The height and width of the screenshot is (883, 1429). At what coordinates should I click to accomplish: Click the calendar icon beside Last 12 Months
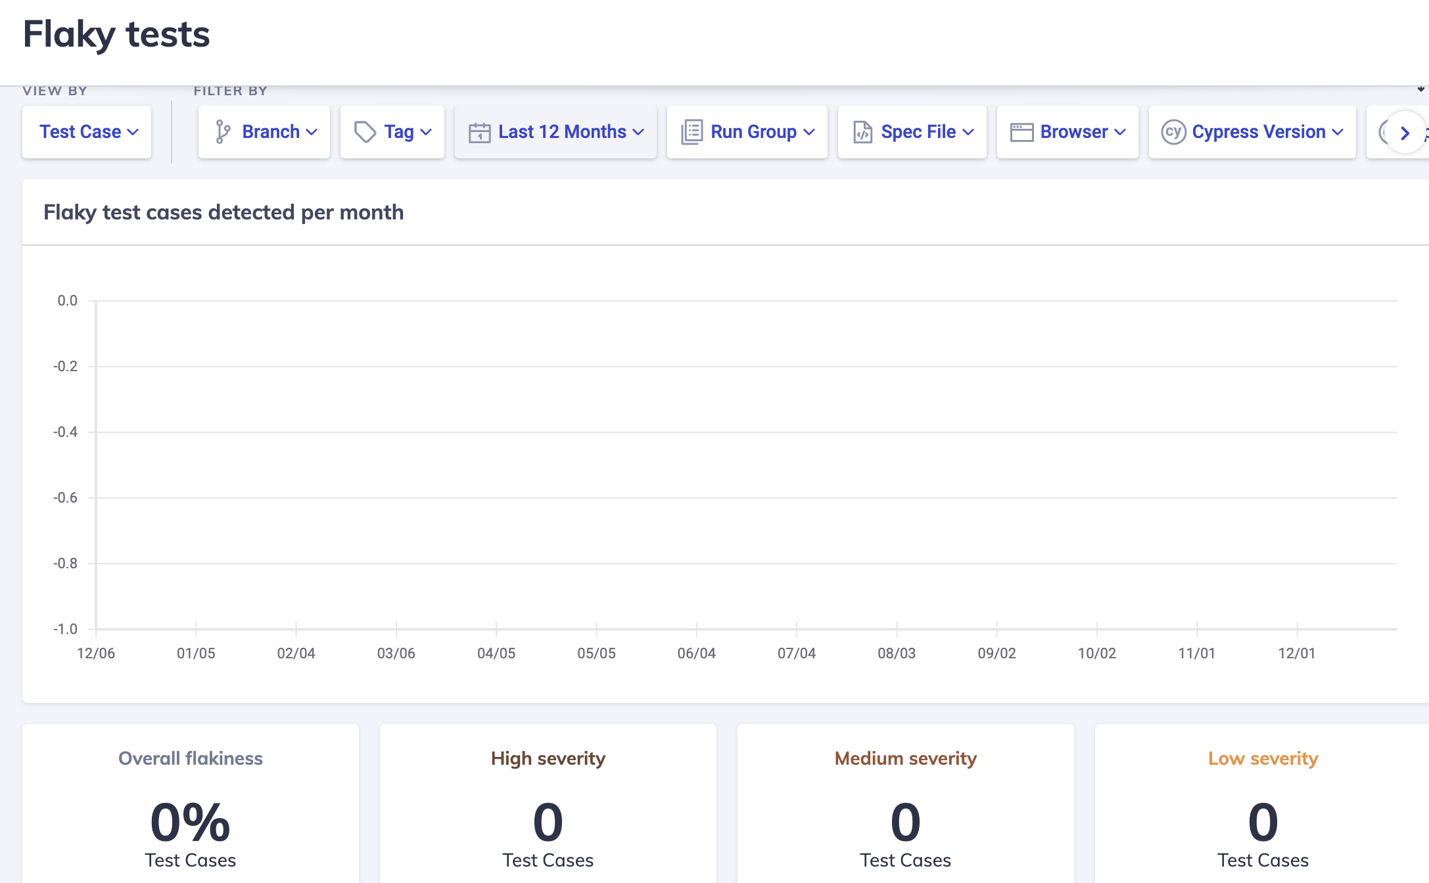point(479,131)
